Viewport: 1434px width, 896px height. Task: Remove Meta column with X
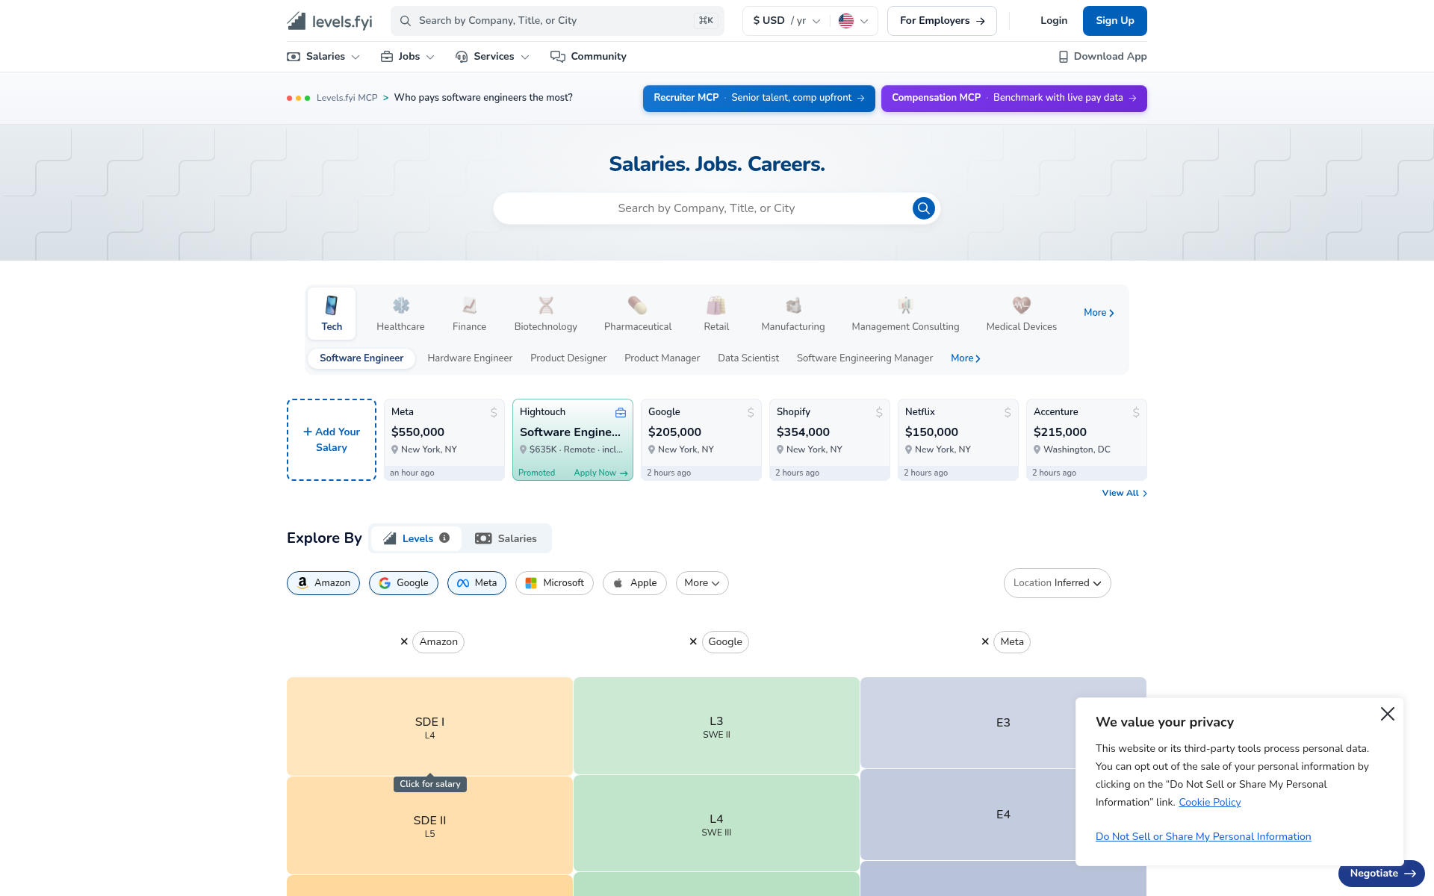point(985,641)
